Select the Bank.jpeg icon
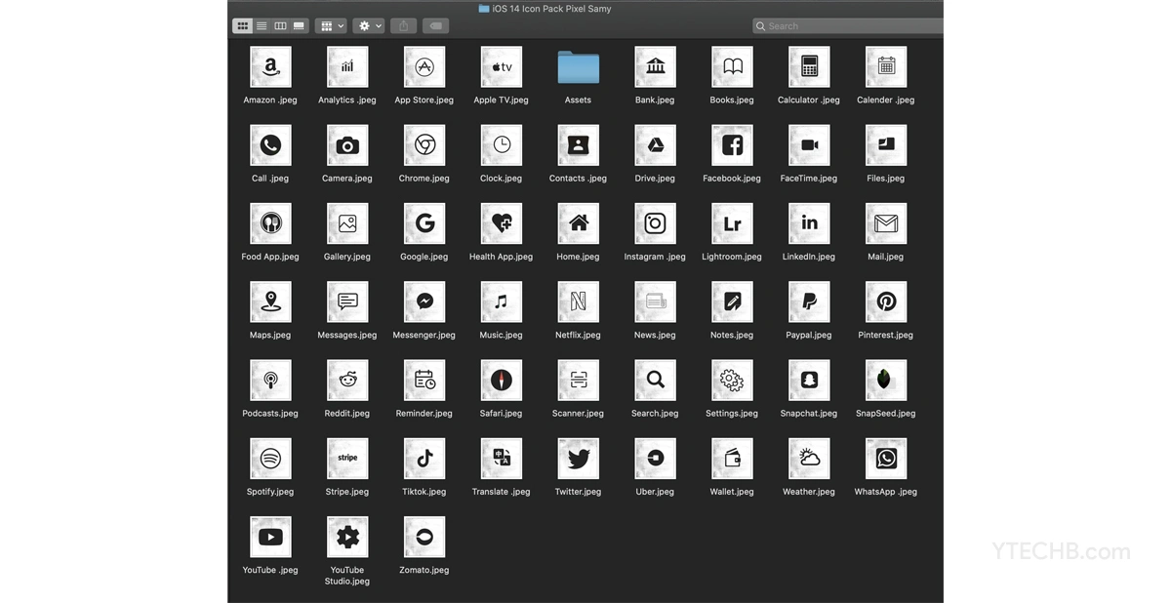 [x=656, y=66]
